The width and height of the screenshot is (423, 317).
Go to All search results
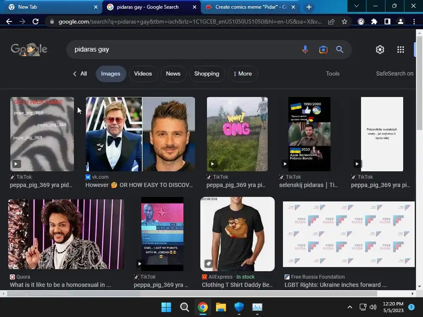coord(81,73)
